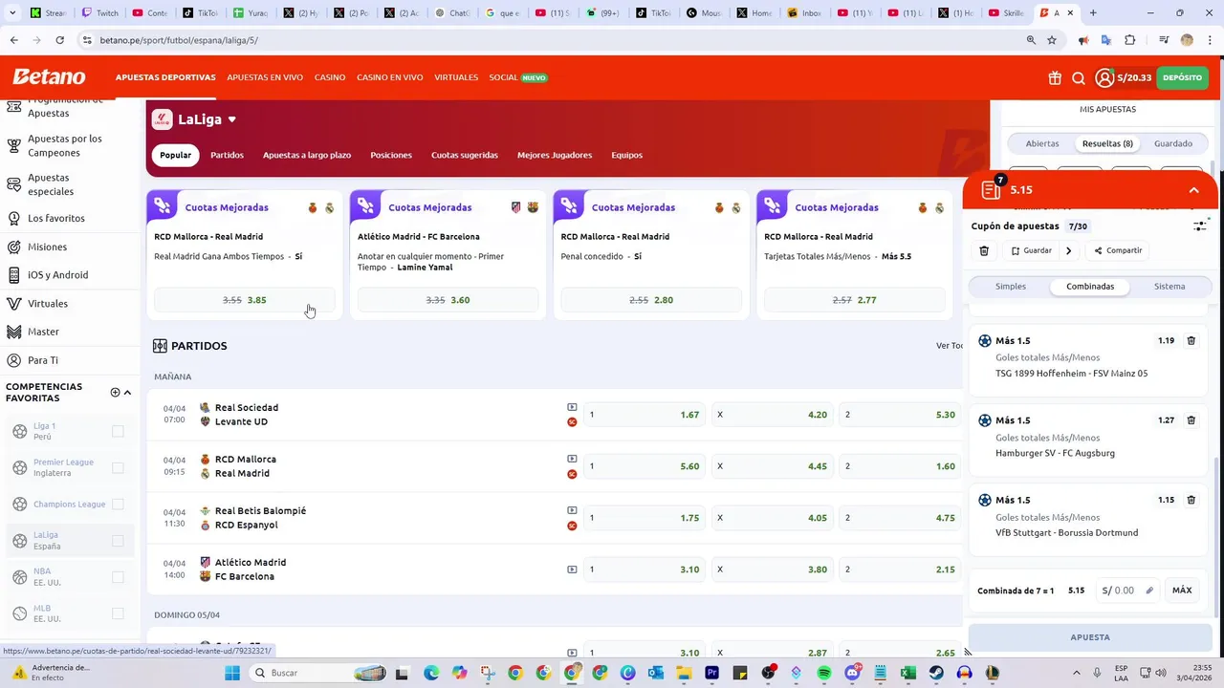Viewport: 1224px width, 688px height.
Task: Switch to the Partidos tab
Action: click(x=228, y=155)
